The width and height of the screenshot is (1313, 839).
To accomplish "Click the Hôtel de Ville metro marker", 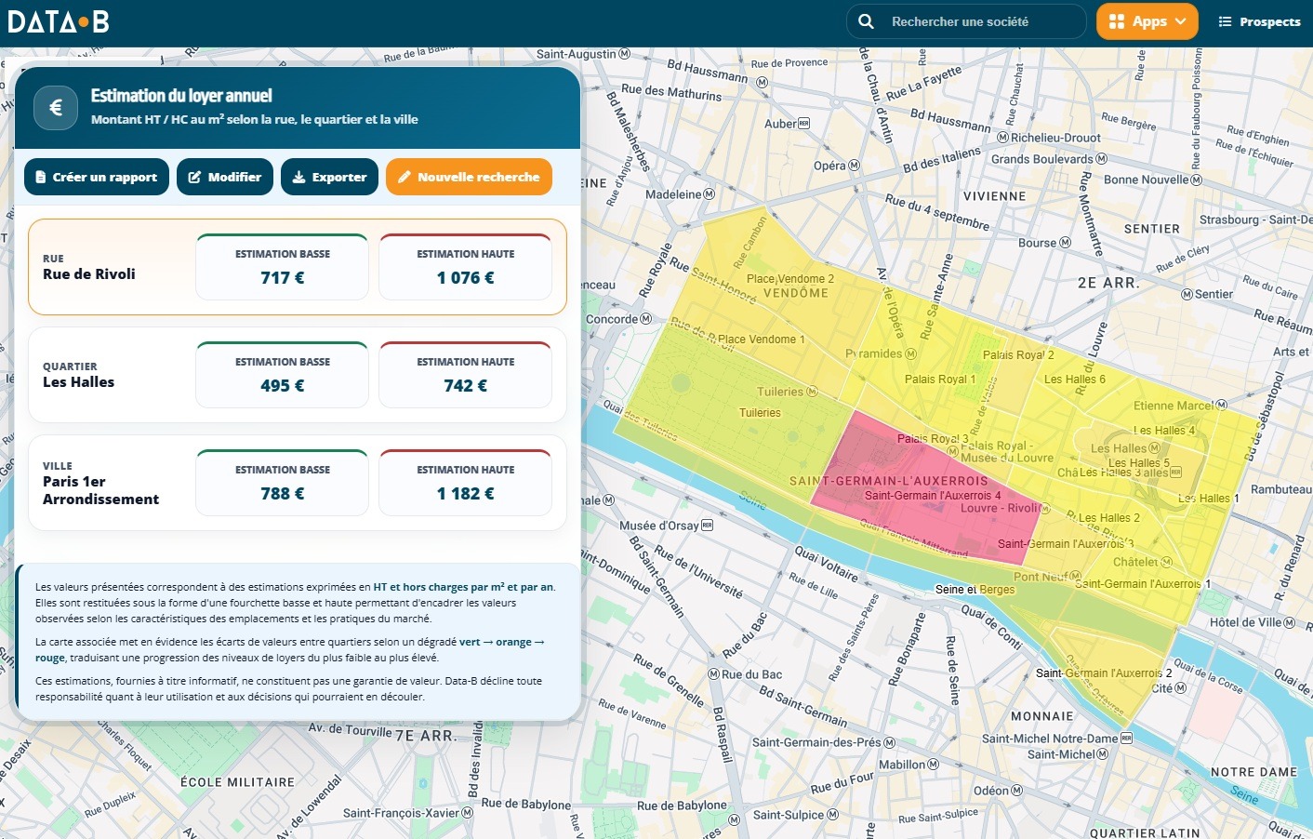I will click(1290, 622).
